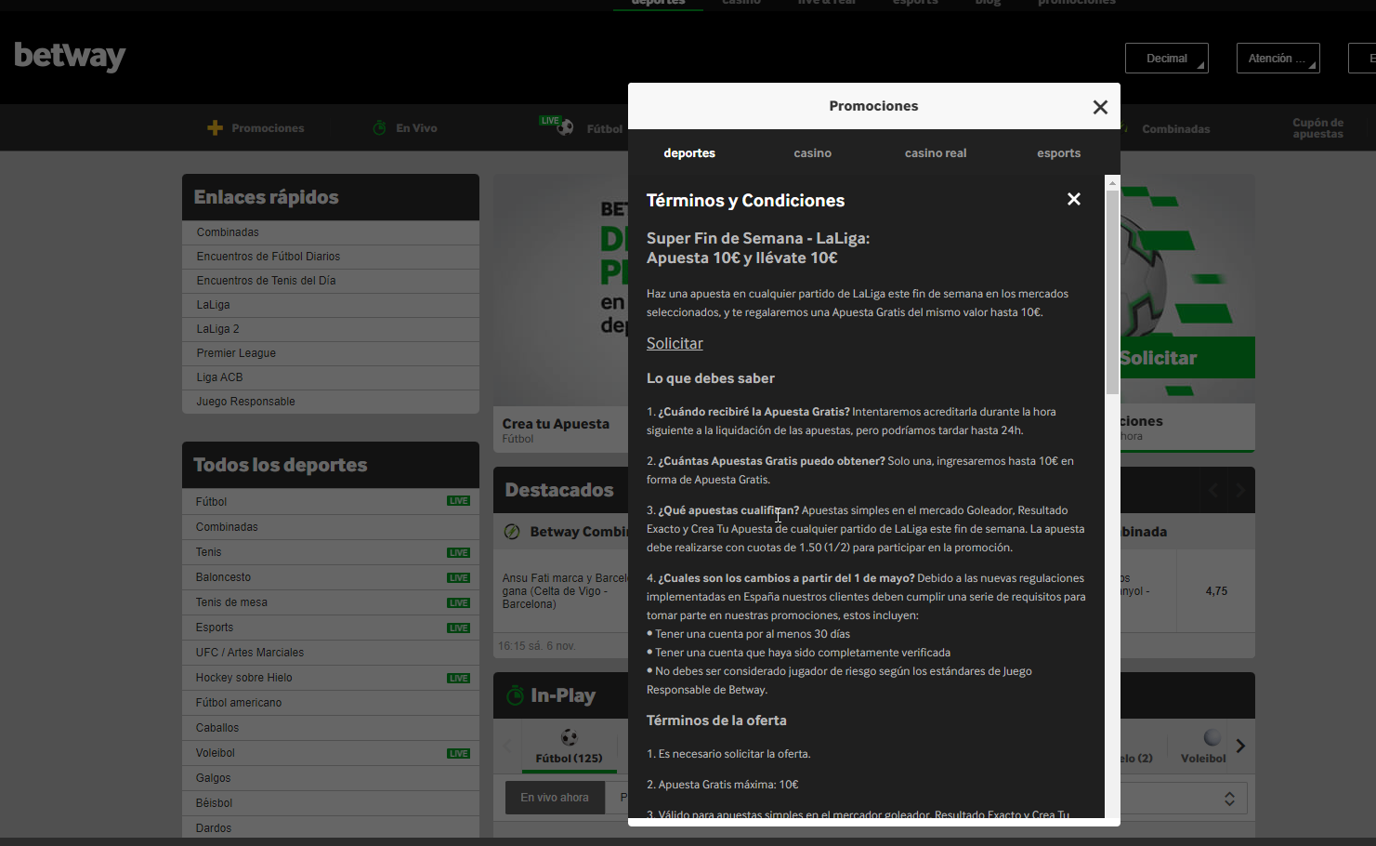Click the green Solicitar banner button
This screenshot has height=846, width=1376.
(x=1187, y=358)
